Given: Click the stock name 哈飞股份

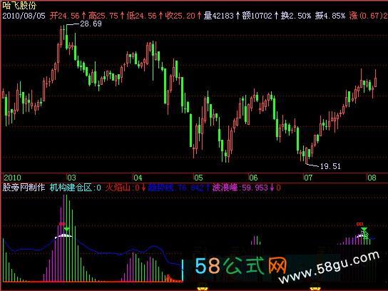Looking at the screenshot, I should click(x=19, y=5).
